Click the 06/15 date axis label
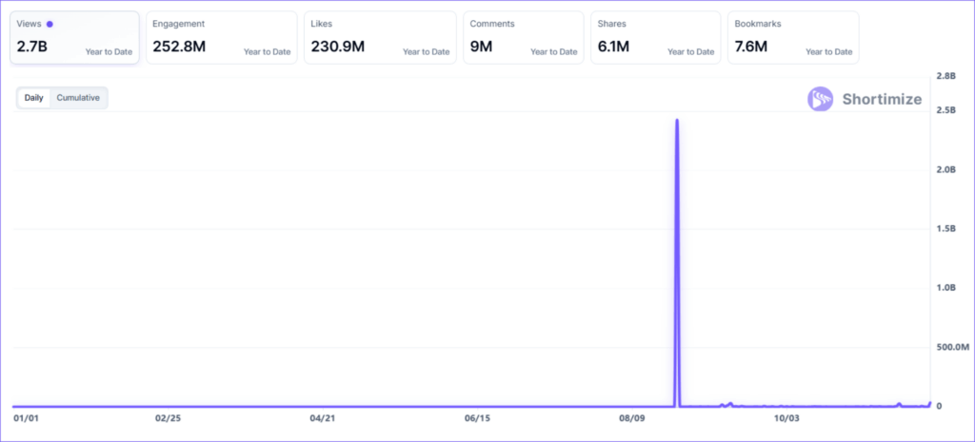This screenshot has width=975, height=442. pyautogui.click(x=477, y=418)
